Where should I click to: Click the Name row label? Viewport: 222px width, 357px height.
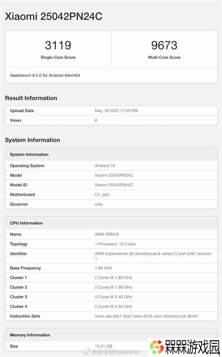point(16,234)
